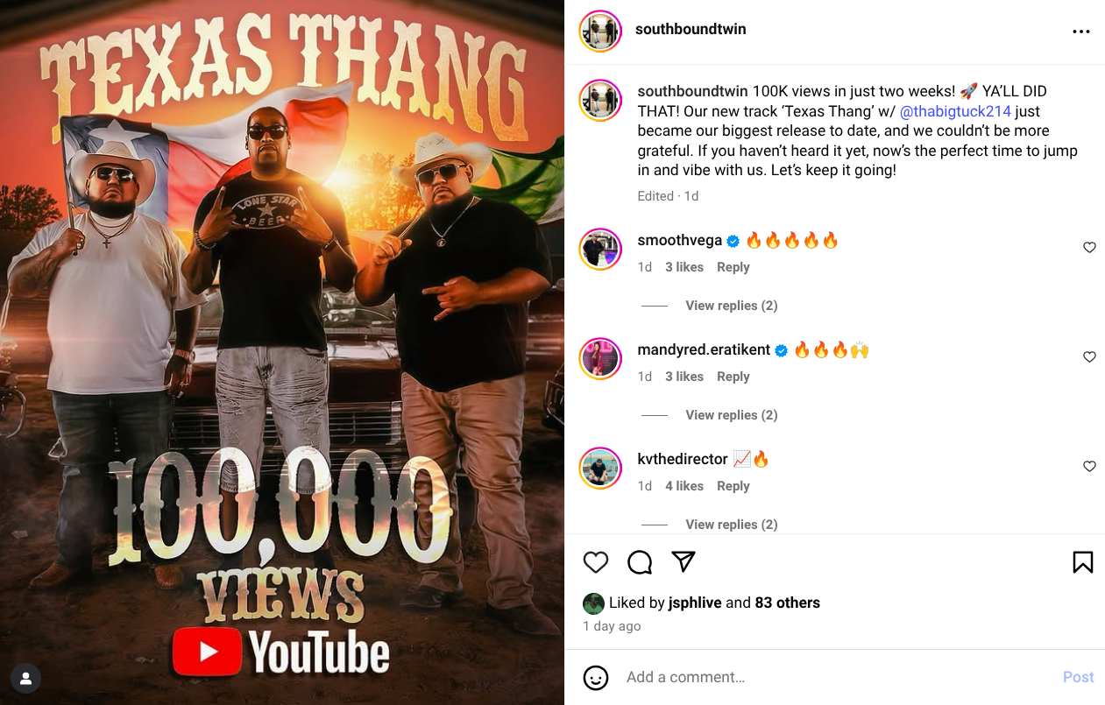Expand replies under kvthedirector's comment
Image resolution: width=1105 pixels, height=705 pixels.
pyautogui.click(x=732, y=525)
